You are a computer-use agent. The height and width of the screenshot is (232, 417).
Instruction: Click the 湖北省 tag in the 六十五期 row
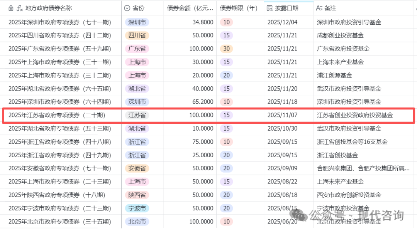tap(137, 89)
